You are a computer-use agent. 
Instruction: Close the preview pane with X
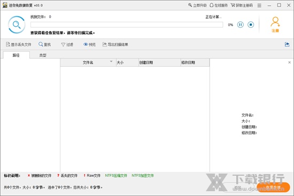click(289, 62)
